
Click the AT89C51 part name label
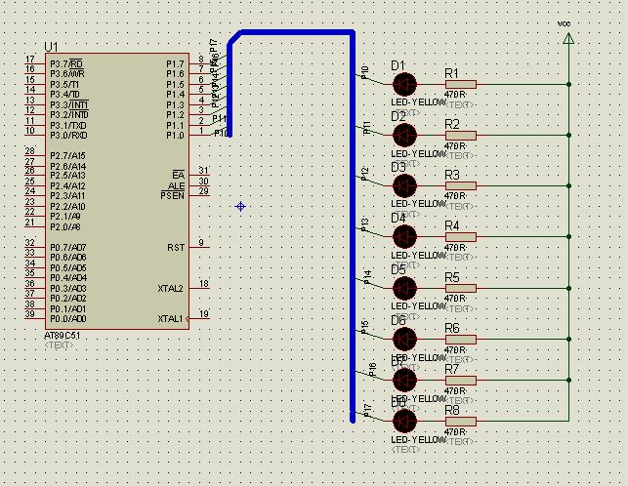pos(63,336)
